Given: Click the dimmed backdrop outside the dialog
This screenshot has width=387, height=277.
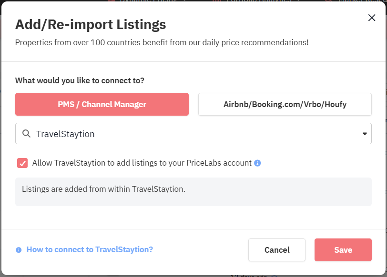Looking at the screenshot, I should [385, 143].
